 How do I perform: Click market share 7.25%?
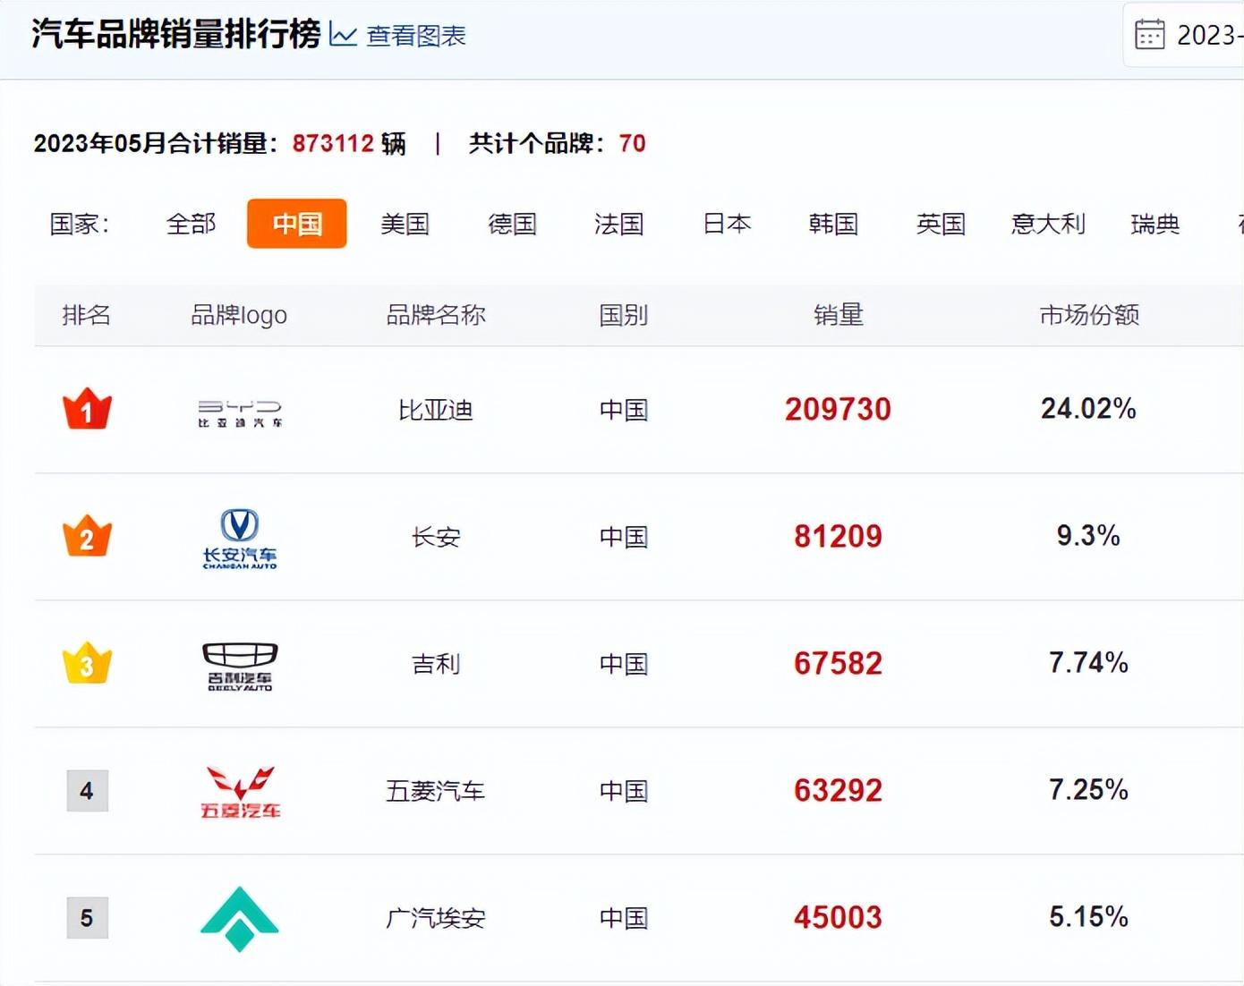point(1089,790)
